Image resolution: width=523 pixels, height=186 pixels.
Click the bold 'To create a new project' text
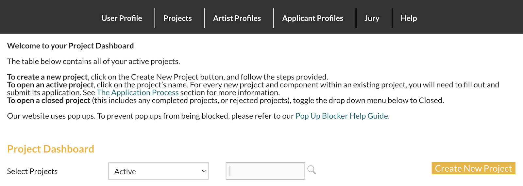47,77
